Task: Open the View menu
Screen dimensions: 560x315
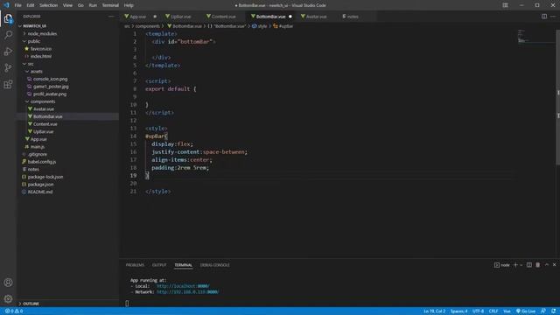Action: pos(67,5)
